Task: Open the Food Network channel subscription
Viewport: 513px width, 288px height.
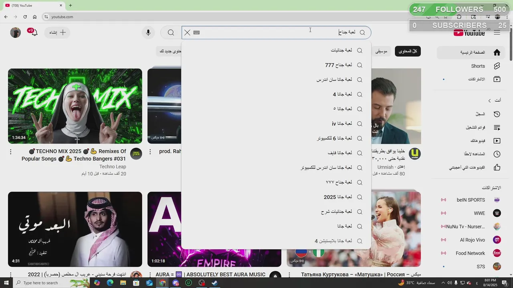Action: 472,253
